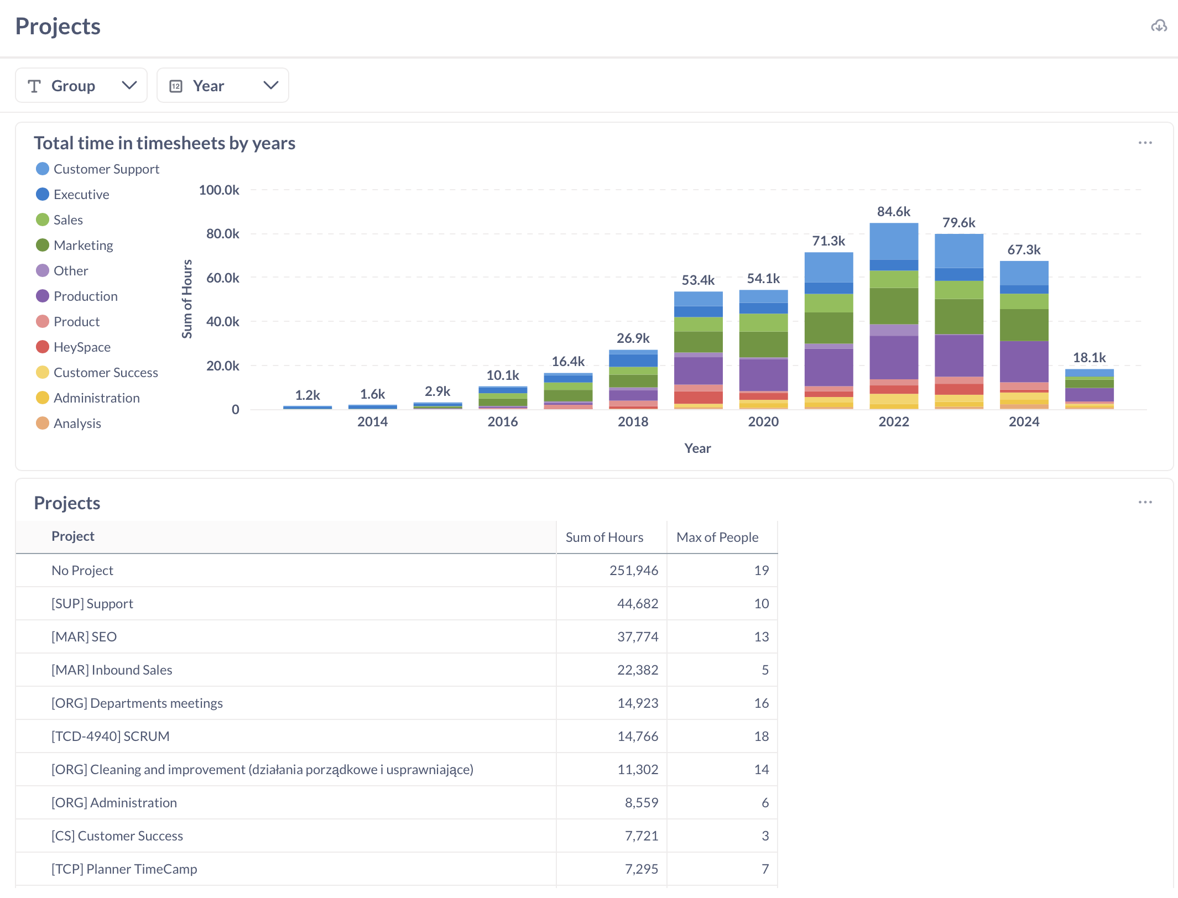Click the 2018 bar labeled 26.9k
The image size is (1178, 898).
633,380
